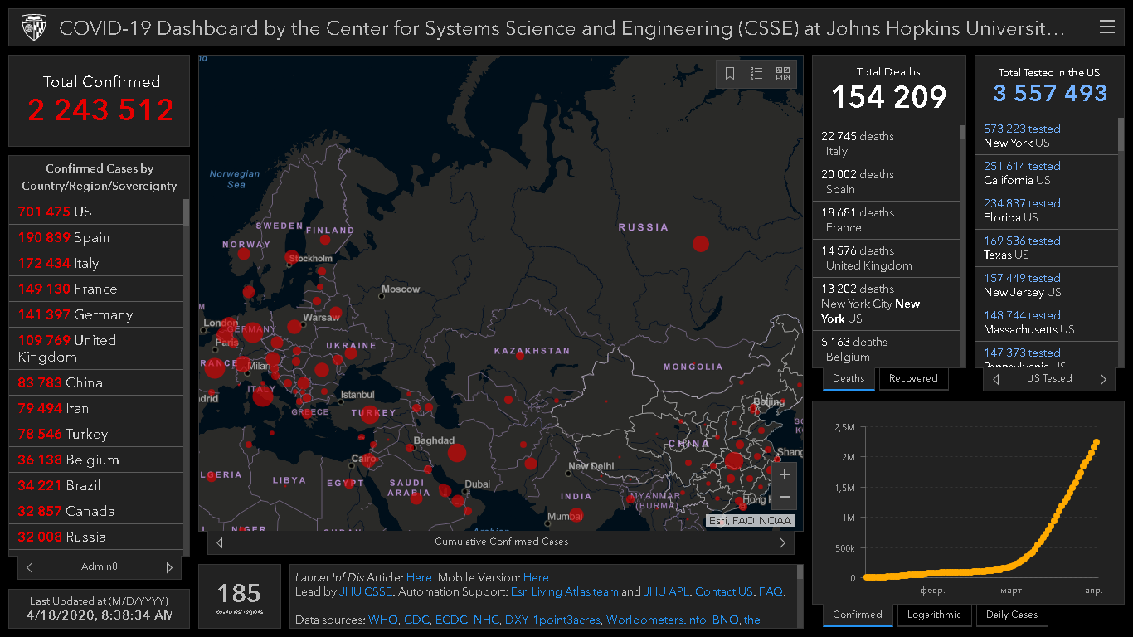Screen dimensions: 1133x637
Task: Open the JHU CSSE link
Action: click(x=366, y=591)
